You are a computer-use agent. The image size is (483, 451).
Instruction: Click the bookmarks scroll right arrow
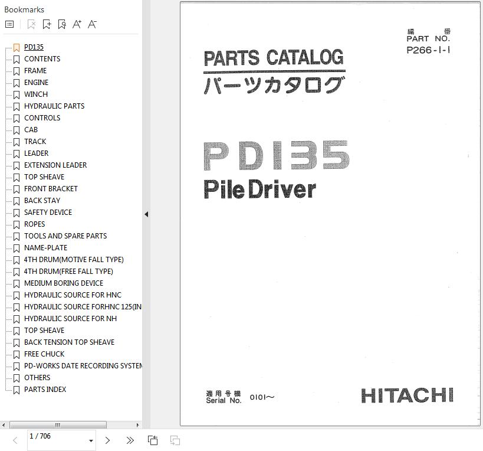(x=137, y=425)
